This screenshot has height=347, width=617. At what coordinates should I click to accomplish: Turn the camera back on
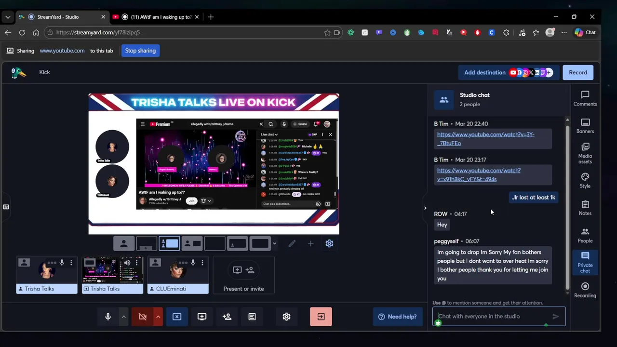coord(142,317)
